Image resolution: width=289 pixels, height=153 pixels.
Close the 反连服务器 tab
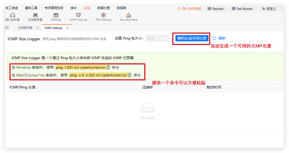(x=38, y=28)
